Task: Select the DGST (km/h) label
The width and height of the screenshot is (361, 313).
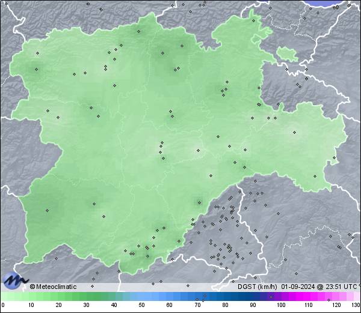Action: coord(257,287)
